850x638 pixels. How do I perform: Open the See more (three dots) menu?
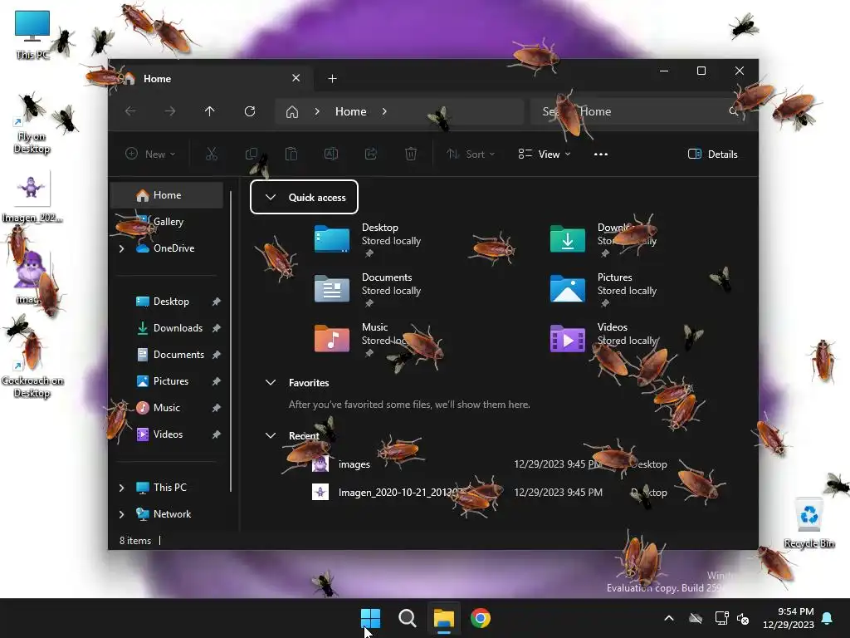coord(601,154)
